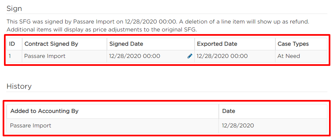Click the pencil icon to edit signed date

190,56
